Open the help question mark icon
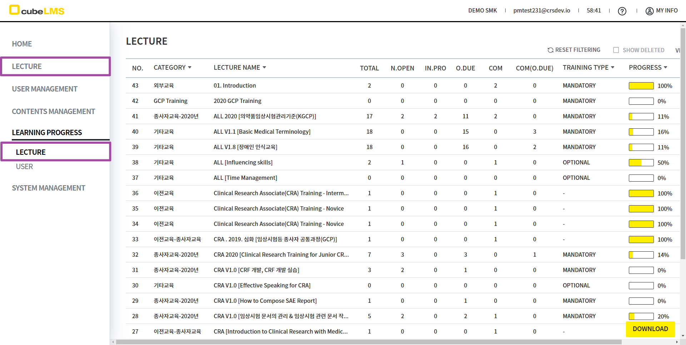This screenshot has width=686, height=345. pos(622,11)
